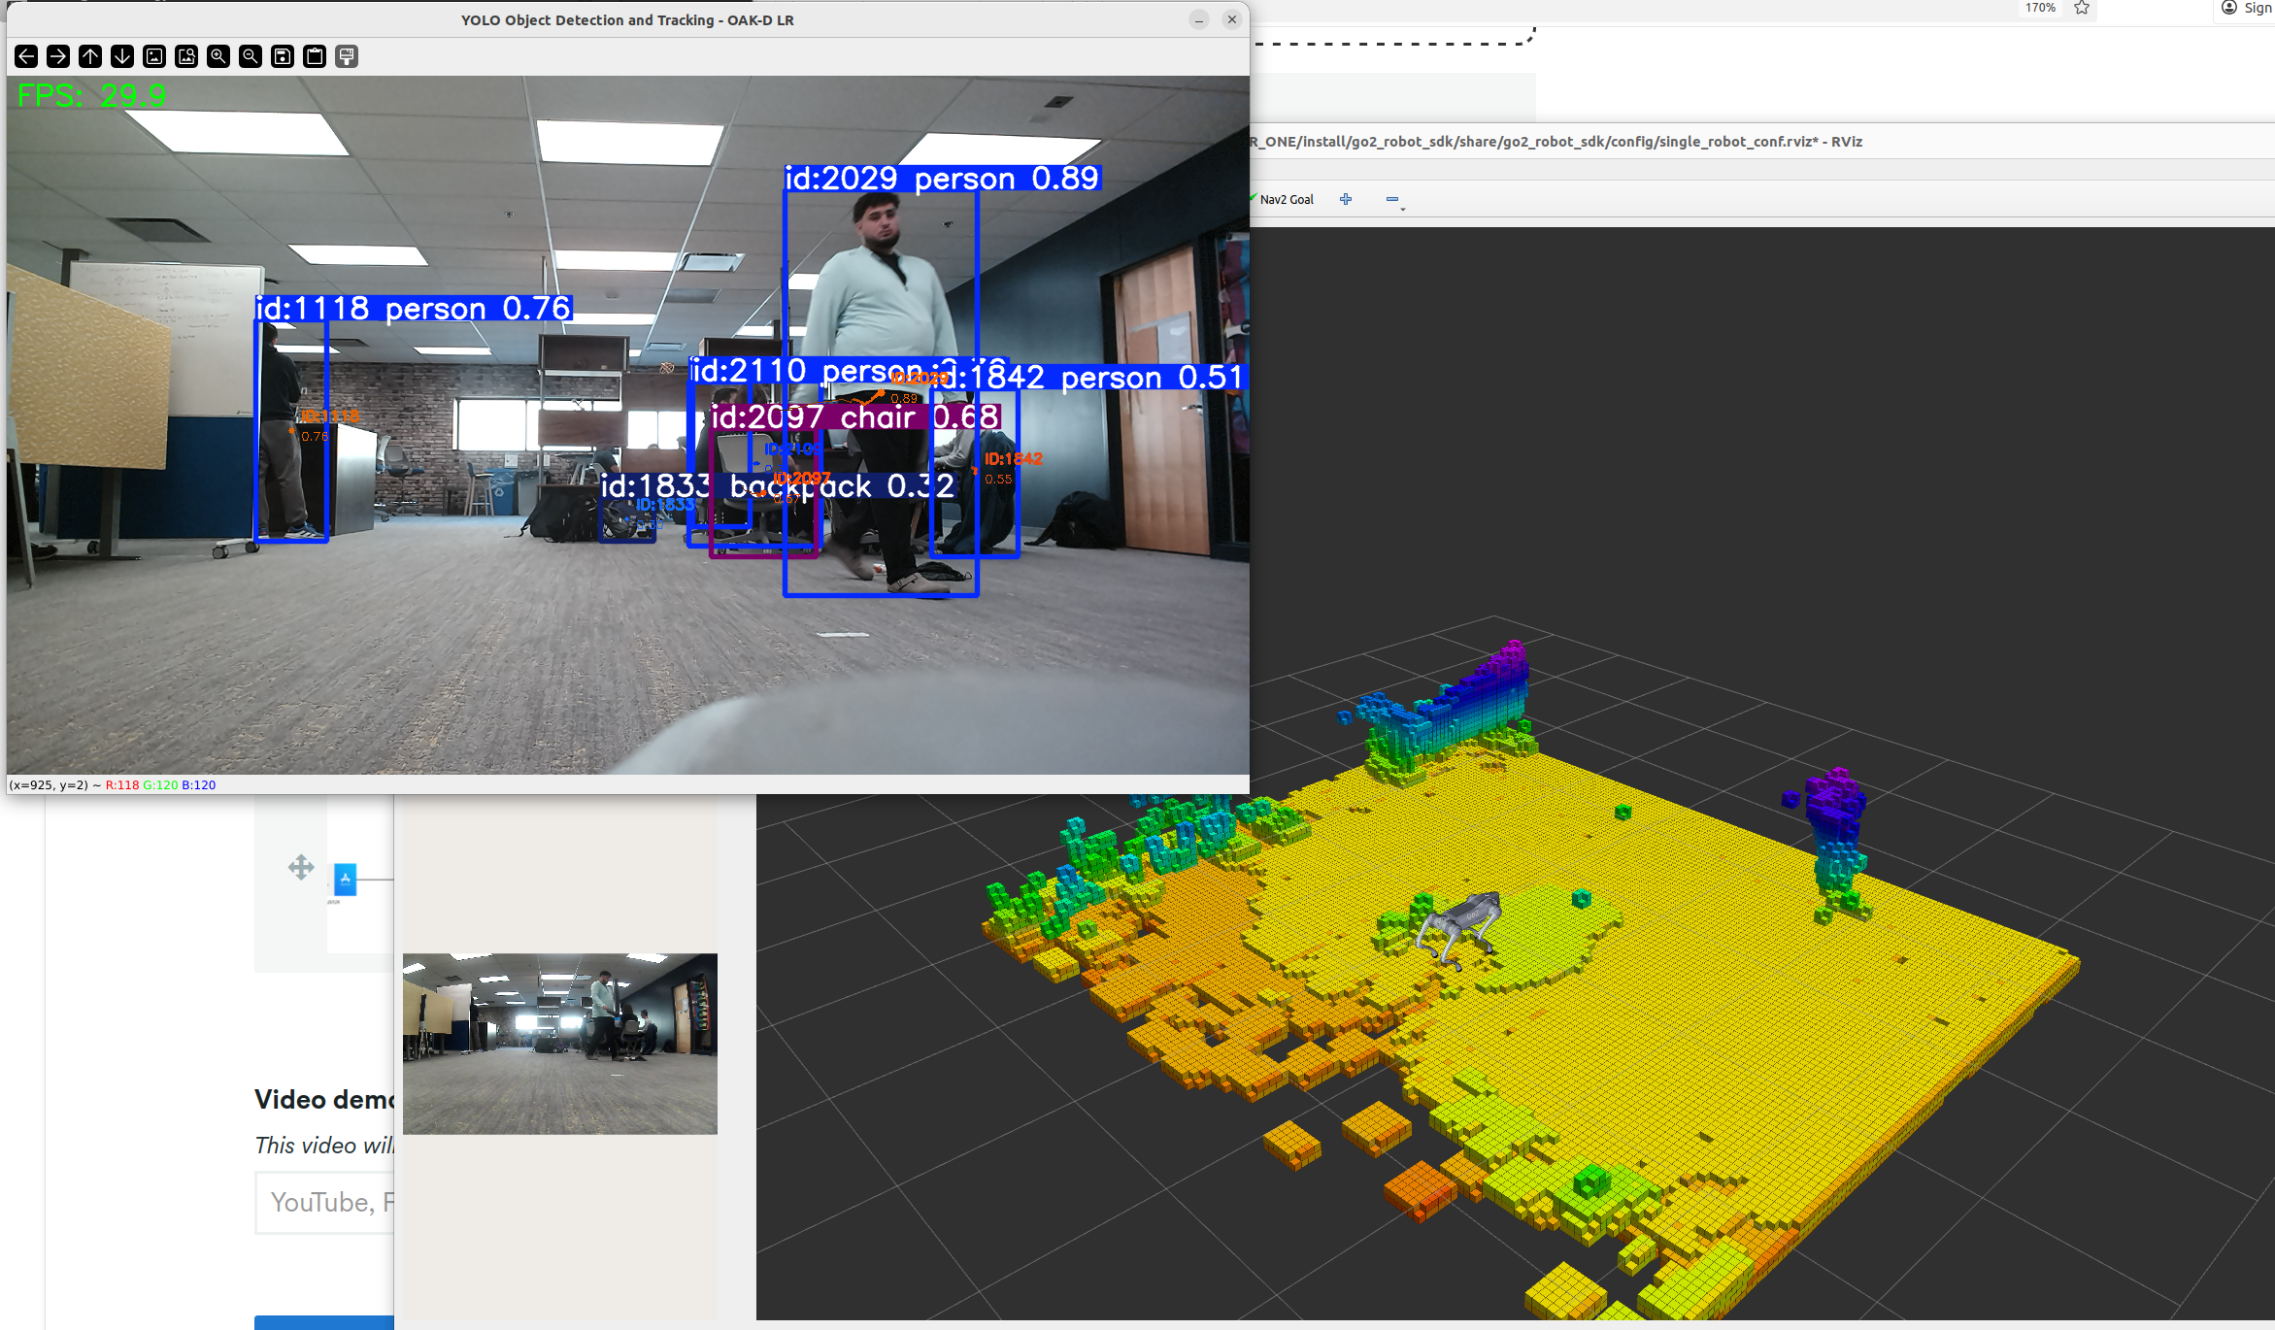The height and width of the screenshot is (1330, 2275).
Task: Save the current image with floppy icon
Action: tap(283, 56)
